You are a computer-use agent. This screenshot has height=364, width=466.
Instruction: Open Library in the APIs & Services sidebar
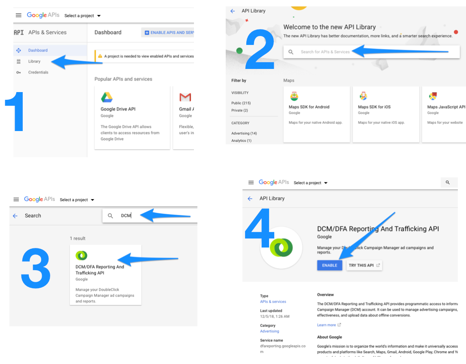34,62
